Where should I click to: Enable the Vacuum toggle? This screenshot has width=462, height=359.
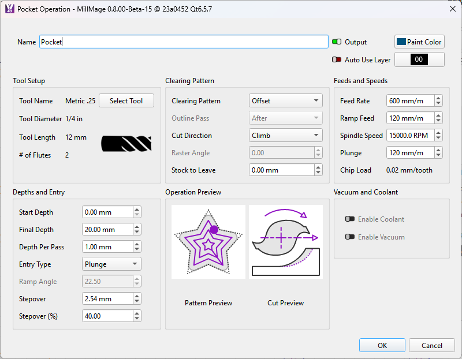350,237
